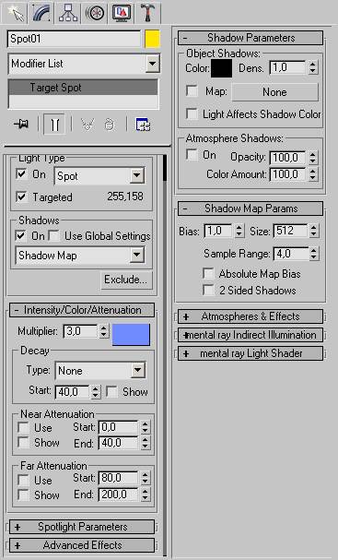Click the Multiplier value field
Screen dimensions: 338x560
[80, 332]
